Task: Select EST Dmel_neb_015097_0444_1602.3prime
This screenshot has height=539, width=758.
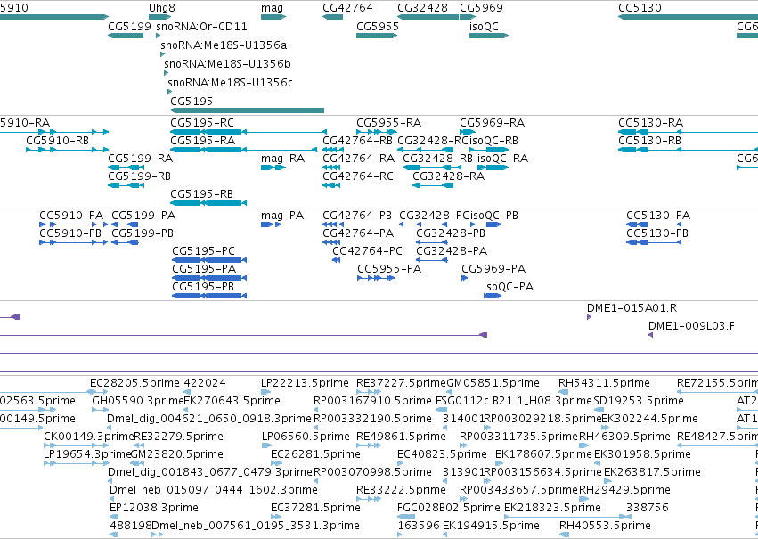Action: [x=214, y=490]
